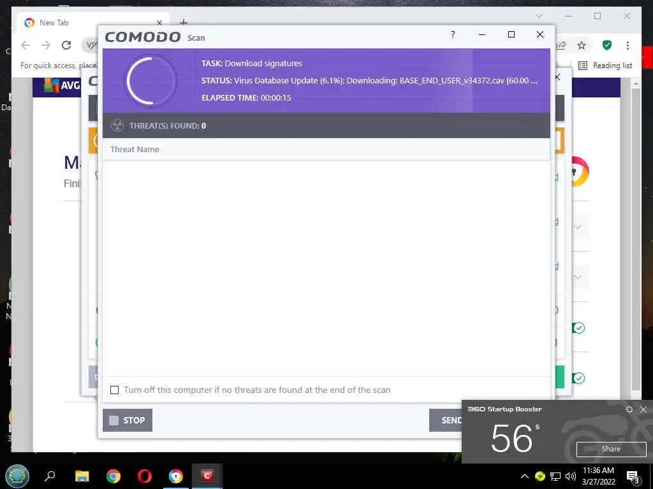The width and height of the screenshot is (653, 489).
Task: Select the New Tab browser tab
Action: tap(92, 23)
